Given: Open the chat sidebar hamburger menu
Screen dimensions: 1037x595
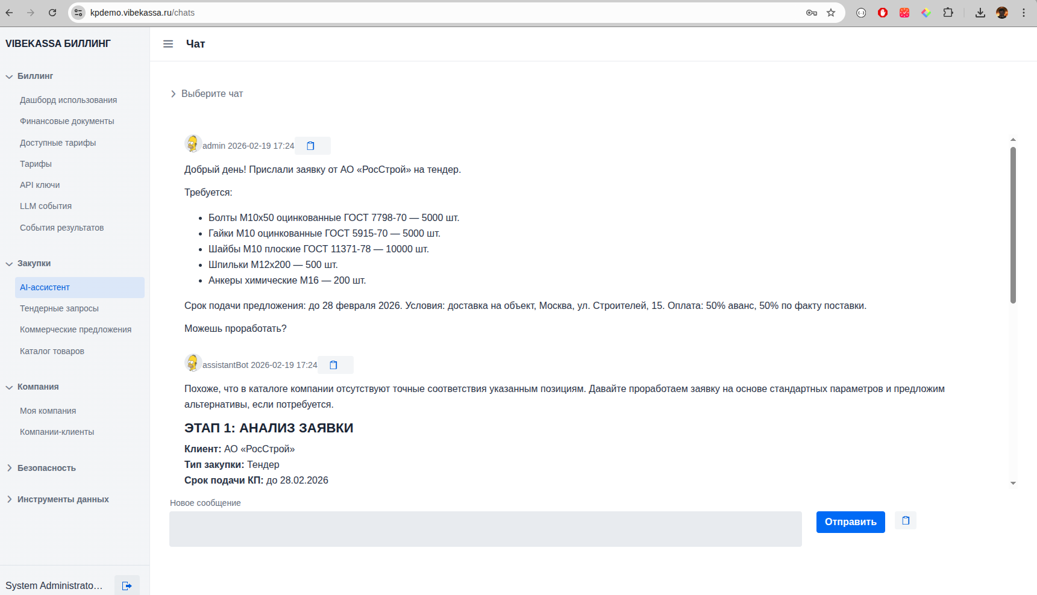Looking at the screenshot, I should [x=168, y=43].
